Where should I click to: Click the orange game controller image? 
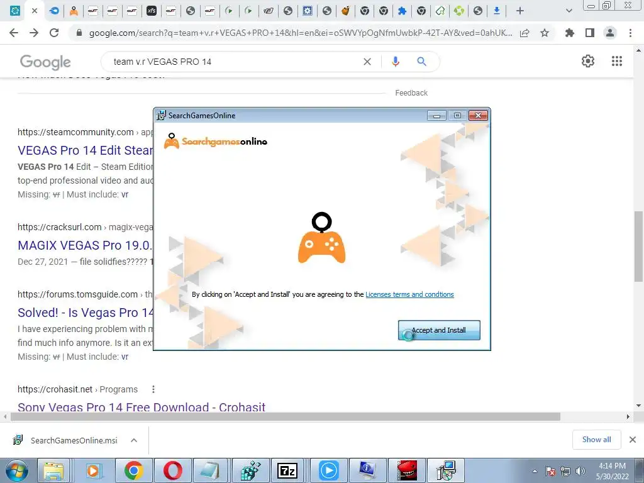click(321, 237)
